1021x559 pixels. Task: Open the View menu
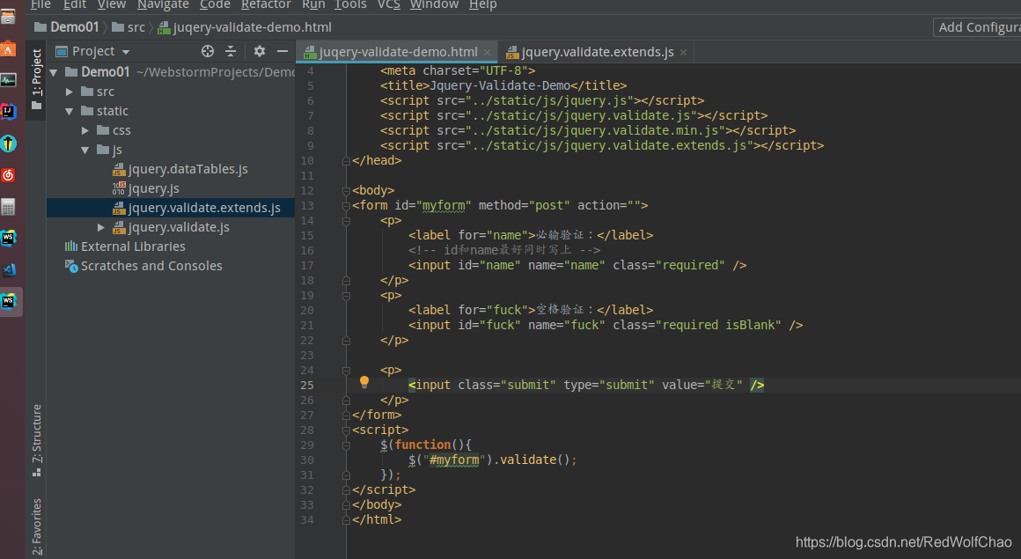click(x=112, y=4)
